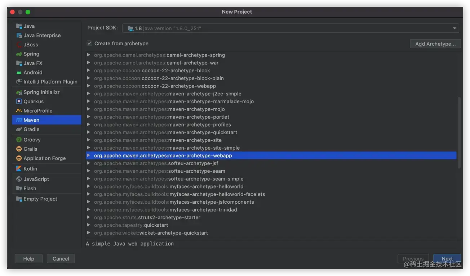Select the org.apache.tapestry:quickstart row
470x276 pixels.
click(271, 225)
